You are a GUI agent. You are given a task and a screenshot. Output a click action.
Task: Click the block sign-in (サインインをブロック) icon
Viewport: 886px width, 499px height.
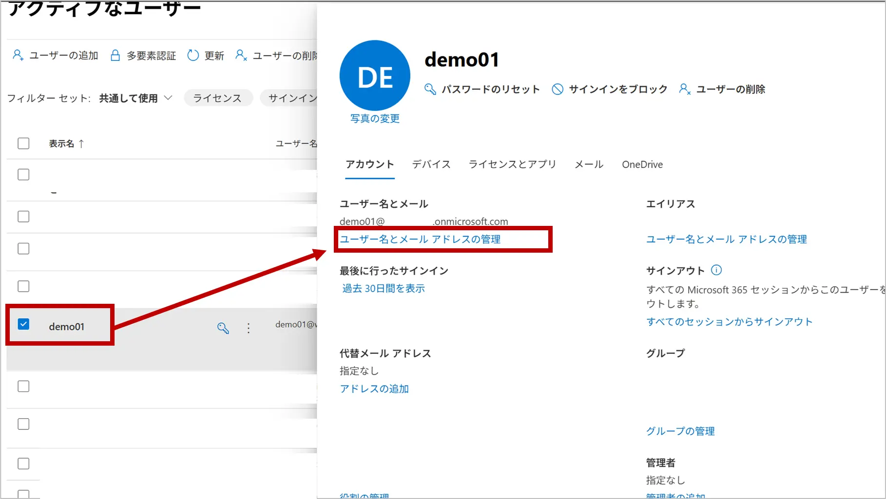pyautogui.click(x=558, y=89)
